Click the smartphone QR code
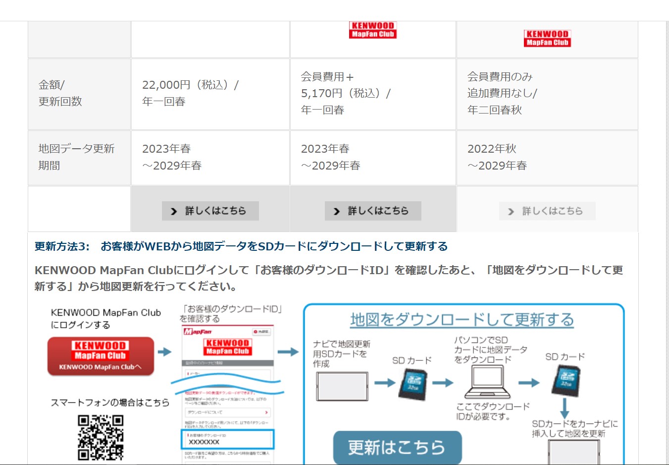 click(x=101, y=438)
